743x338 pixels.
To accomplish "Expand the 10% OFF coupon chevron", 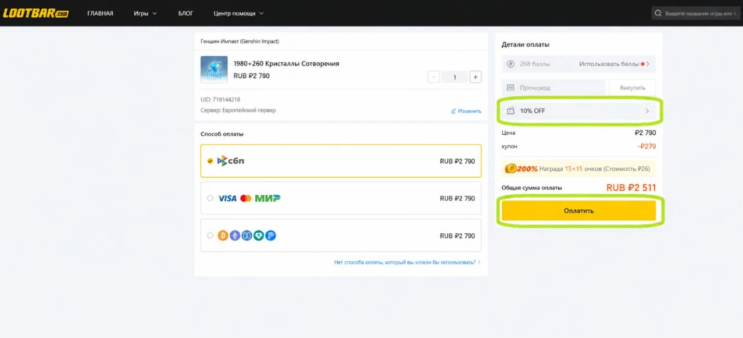I will [x=647, y=111].
